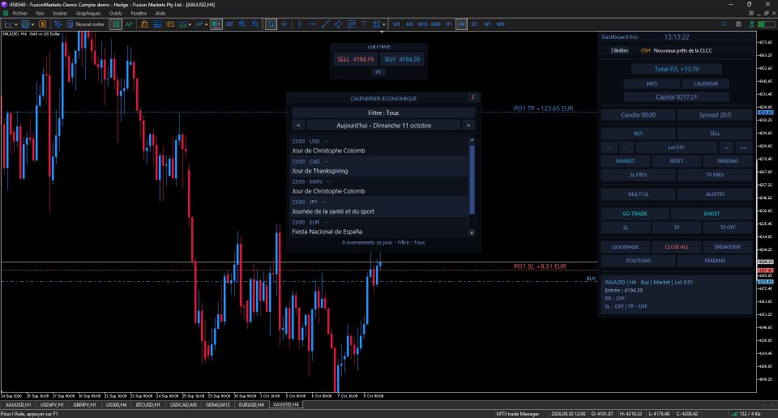Select the M30 timeframe
The image size is (778, 418).
436,23
